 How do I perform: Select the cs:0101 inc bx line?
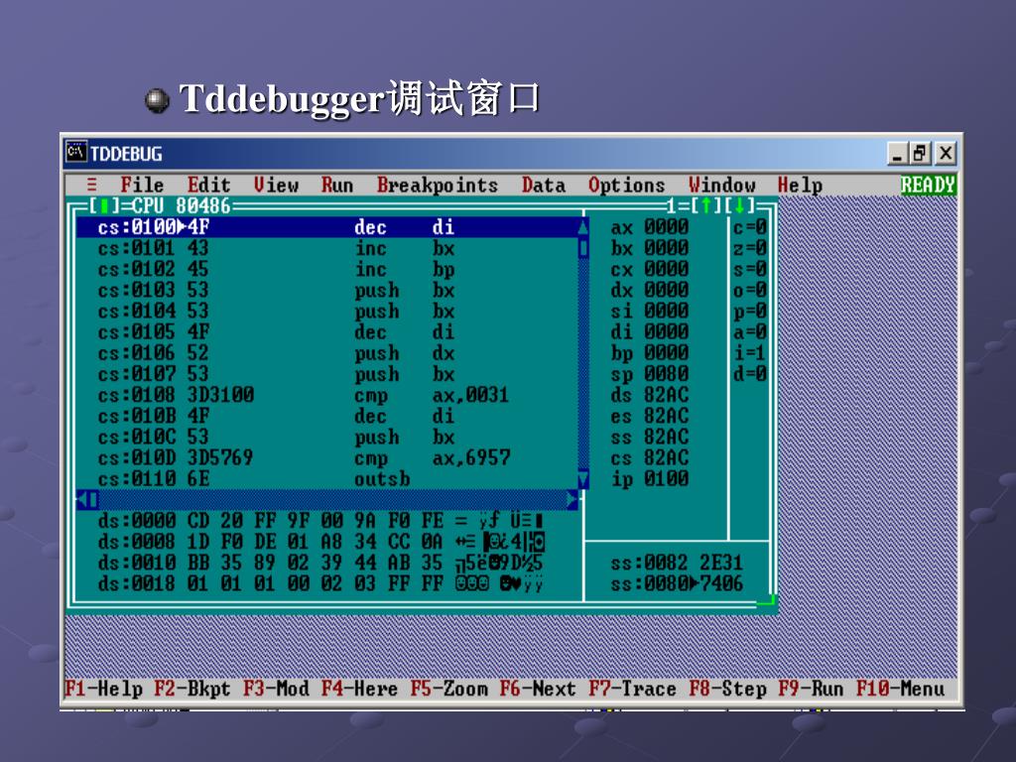click(x=327, y=248)
